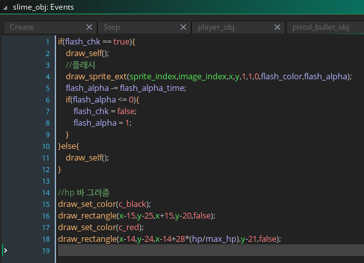Viewport: 364px width, 263px height.
Task: Click the flash_alpha_time variable on line 5
Action: [152, 88]
